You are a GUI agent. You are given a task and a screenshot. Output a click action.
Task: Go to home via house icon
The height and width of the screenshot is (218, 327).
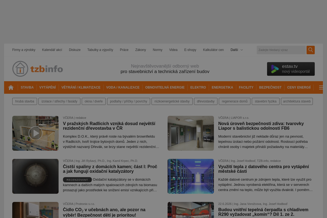tap(11, 87)
